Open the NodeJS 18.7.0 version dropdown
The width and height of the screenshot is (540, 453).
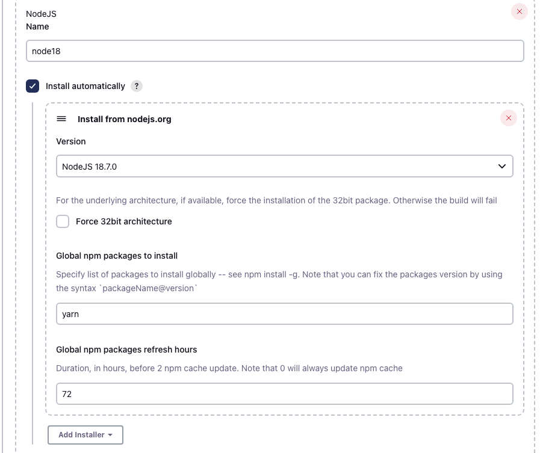tap(284, 167)
